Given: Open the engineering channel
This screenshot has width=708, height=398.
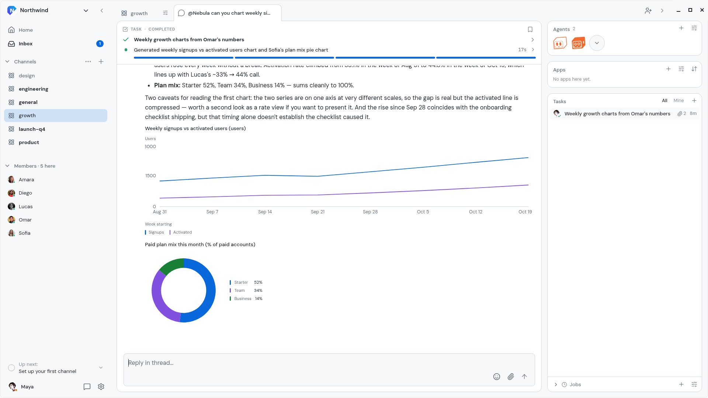Looking at the screenshot, I should [56, 89].
